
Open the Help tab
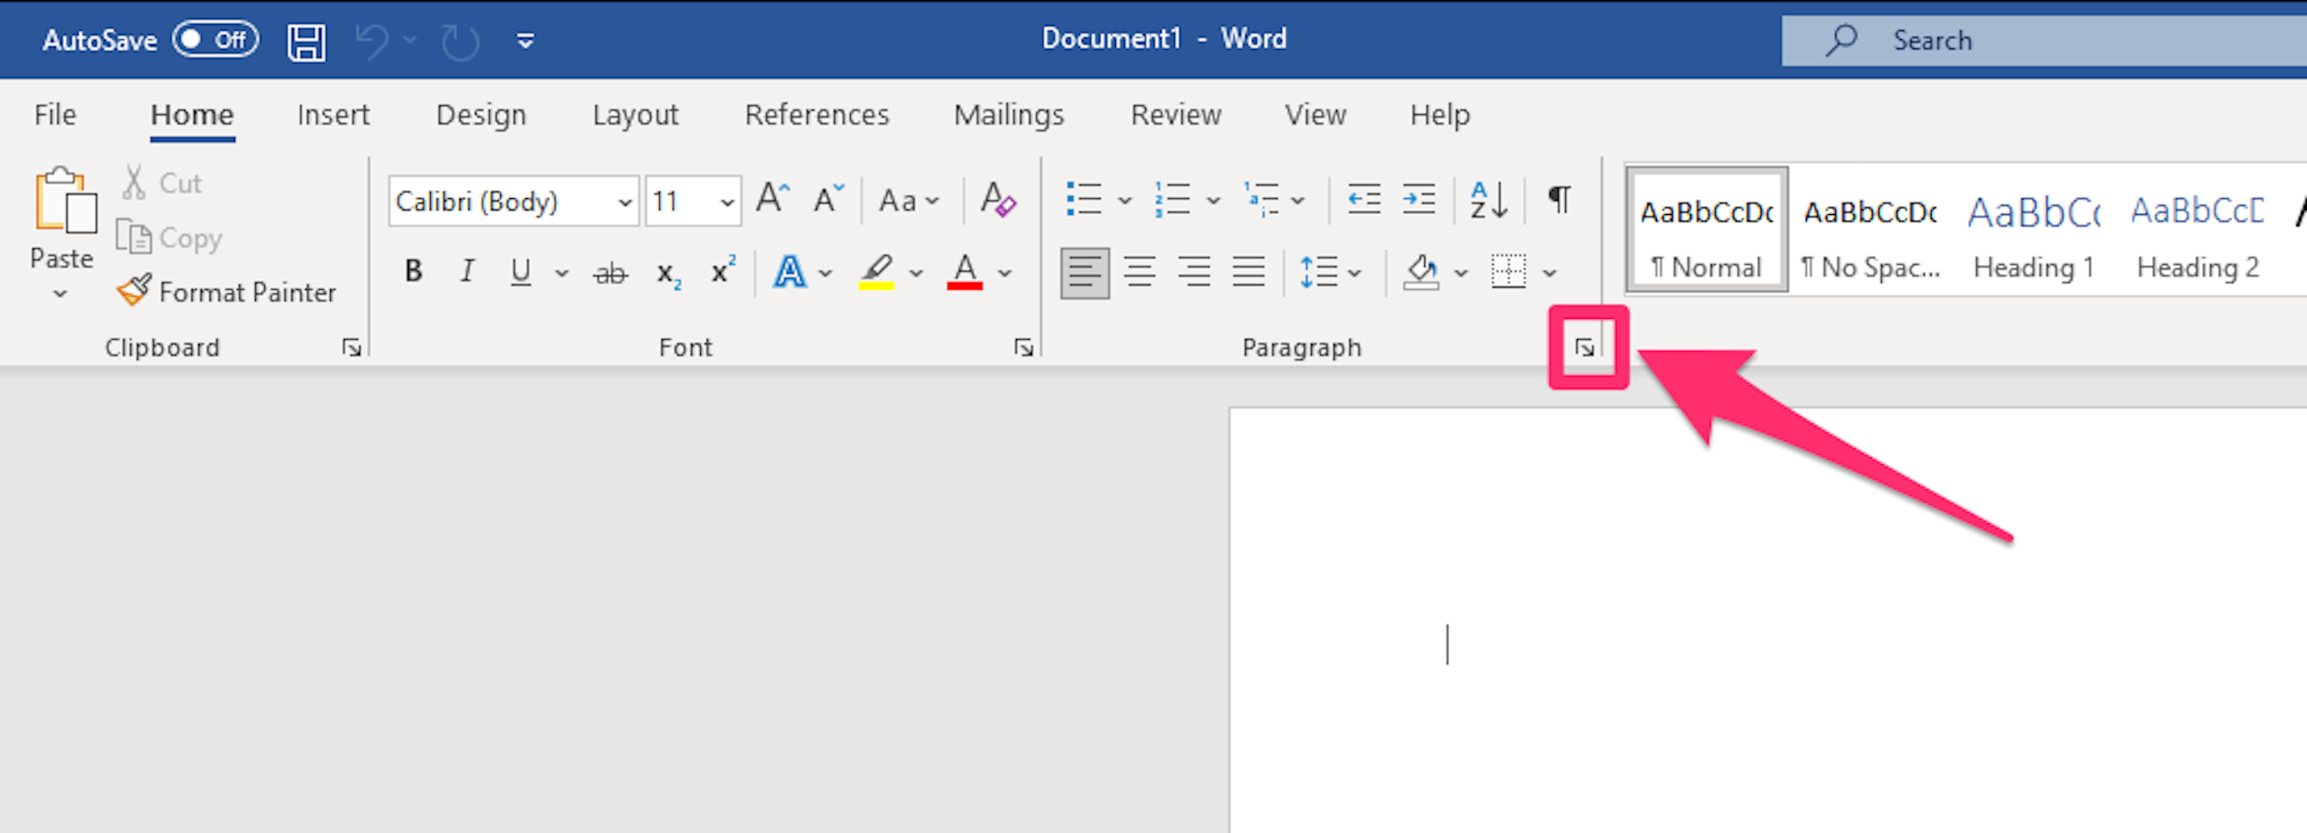[1439, 114]
